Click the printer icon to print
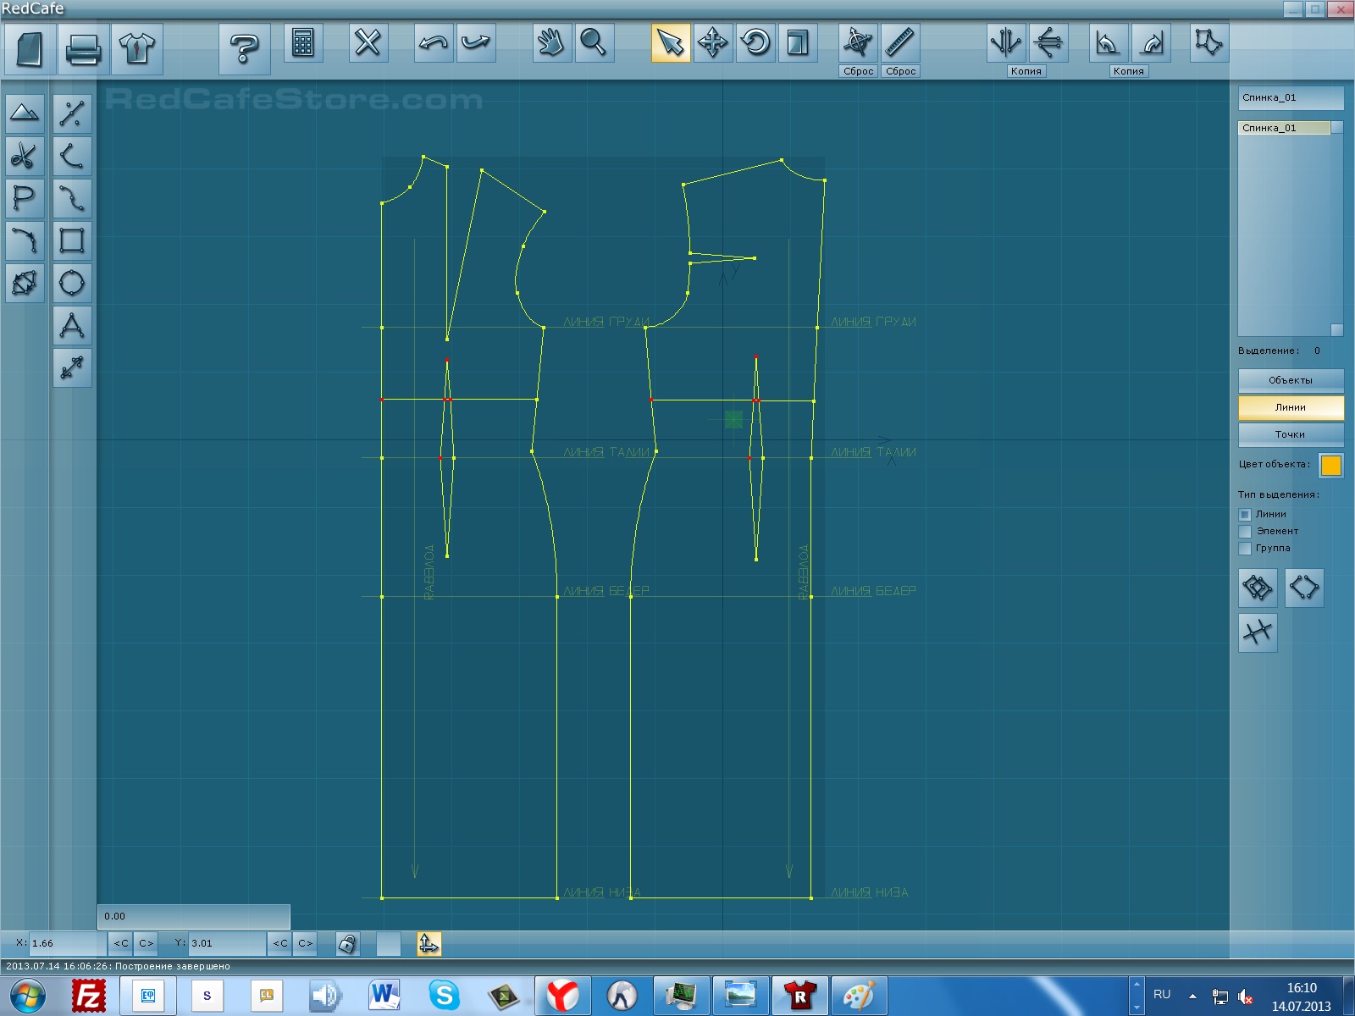Image resolution: width=1355 pixels, height=1016 pixels. (x=83, y=48)
